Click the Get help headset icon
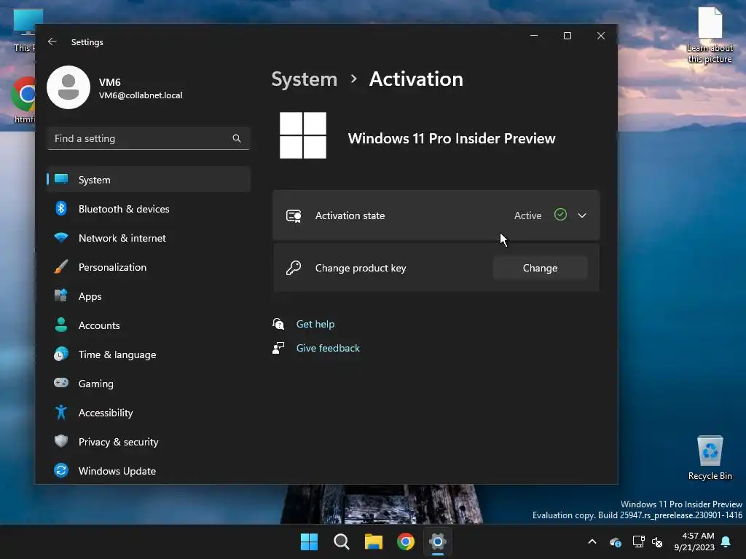This screenshot has height=559, width=746. 278,324
